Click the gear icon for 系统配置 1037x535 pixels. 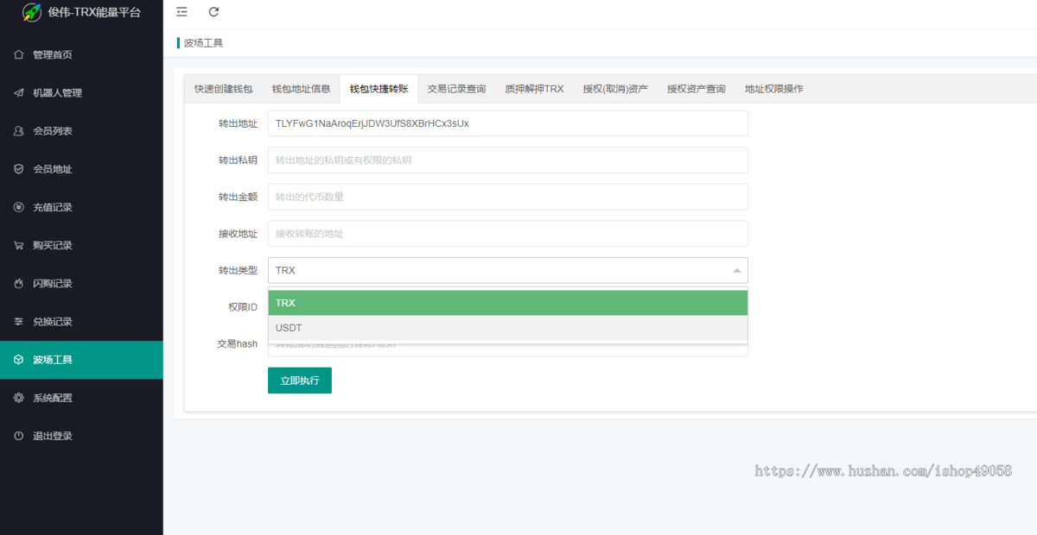(x=18, y=398)
